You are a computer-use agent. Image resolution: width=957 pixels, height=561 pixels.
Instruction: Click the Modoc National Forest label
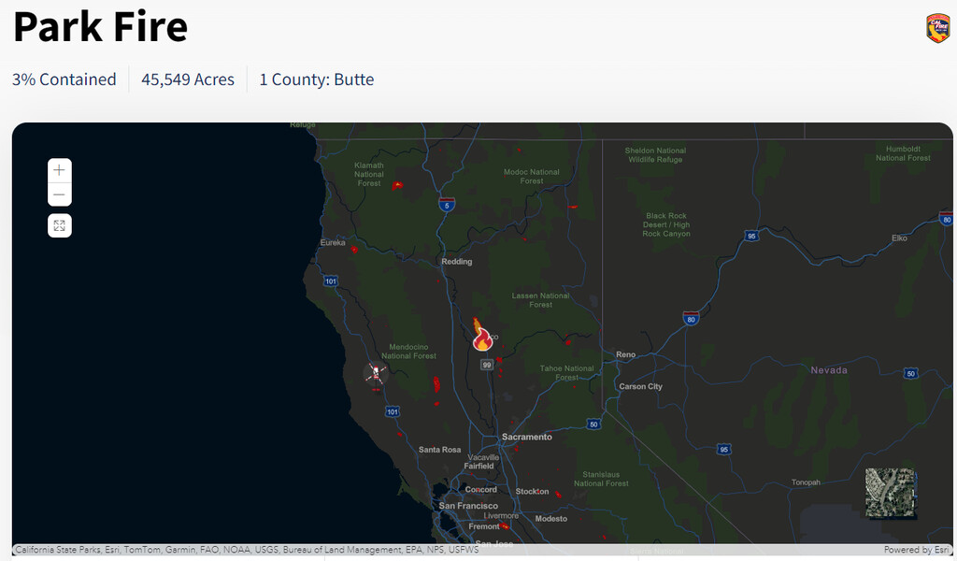tap(532, 177)
